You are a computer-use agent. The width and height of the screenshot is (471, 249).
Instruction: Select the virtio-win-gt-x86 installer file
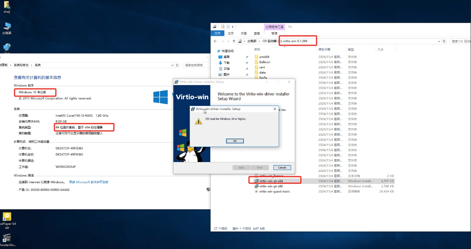pyautogui.click(x=271, y=186)
